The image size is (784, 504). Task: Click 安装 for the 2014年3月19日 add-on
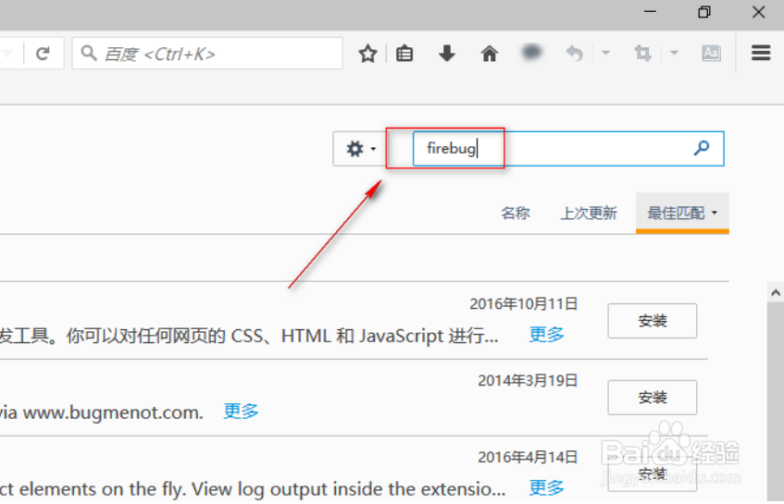click(x=652, y=398)
